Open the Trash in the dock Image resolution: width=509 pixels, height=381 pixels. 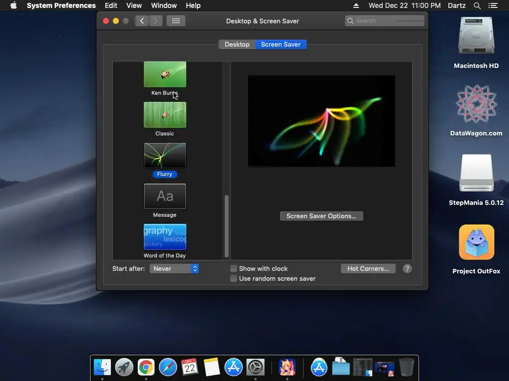coord(407,367)
